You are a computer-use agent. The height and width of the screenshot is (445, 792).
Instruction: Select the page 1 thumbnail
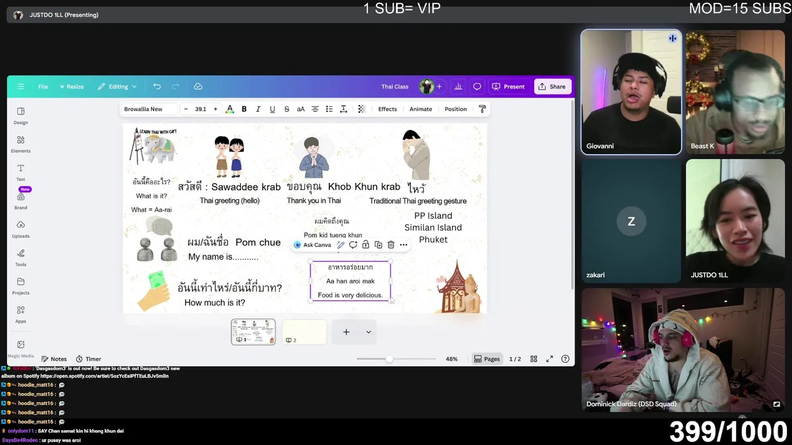pos(253,332)
